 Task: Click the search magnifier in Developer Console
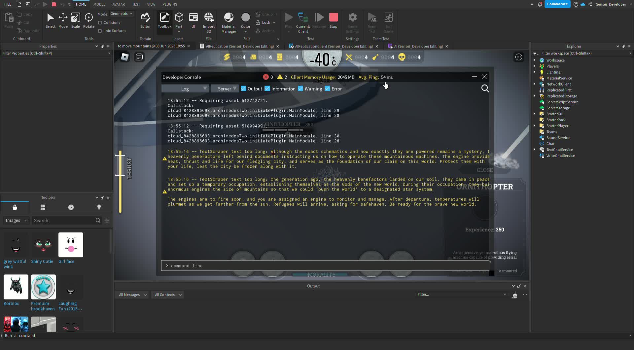coord(485,88)
